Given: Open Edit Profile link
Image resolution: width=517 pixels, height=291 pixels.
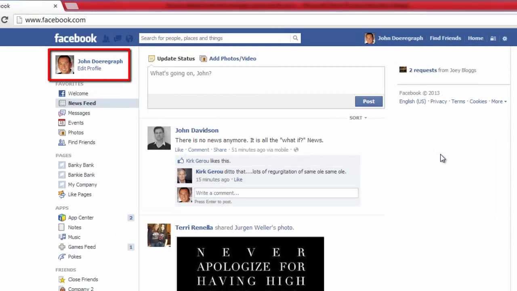Looking at the screenshot, I should click(89, 68).
